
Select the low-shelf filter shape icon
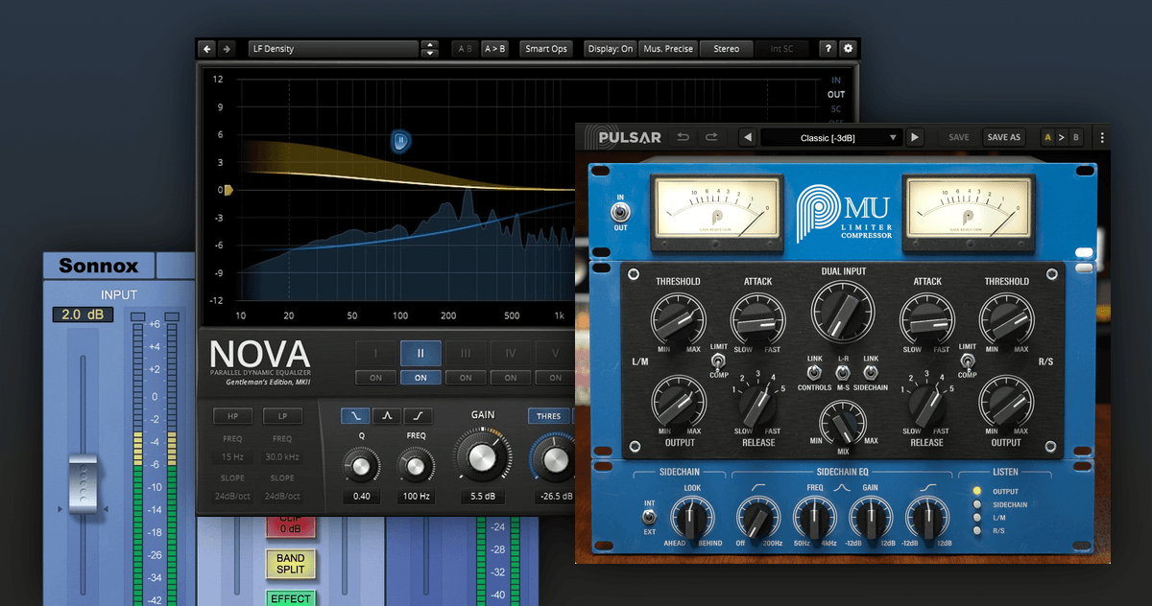(x=356, y=415)
